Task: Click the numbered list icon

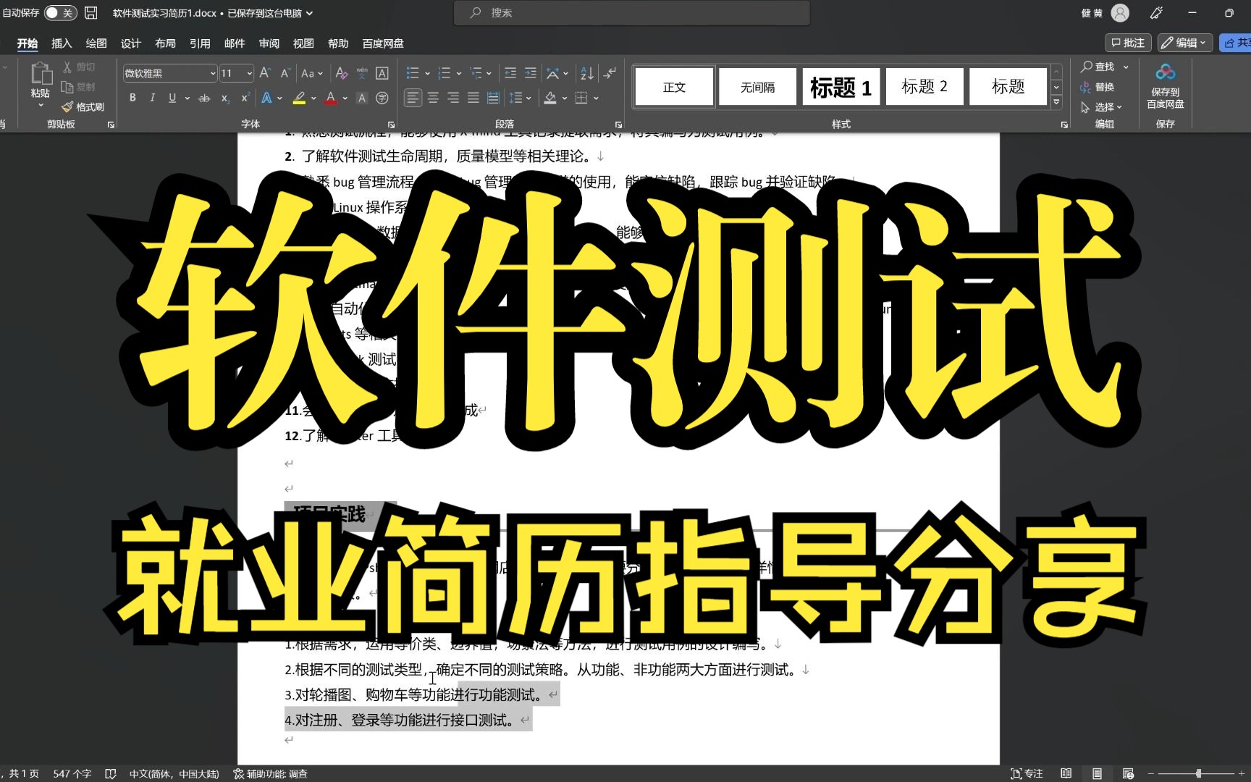Action: tap(445, 73)
